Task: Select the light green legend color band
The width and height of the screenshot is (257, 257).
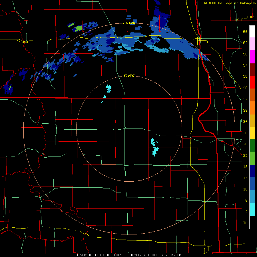Action: [x=252, y=158]
